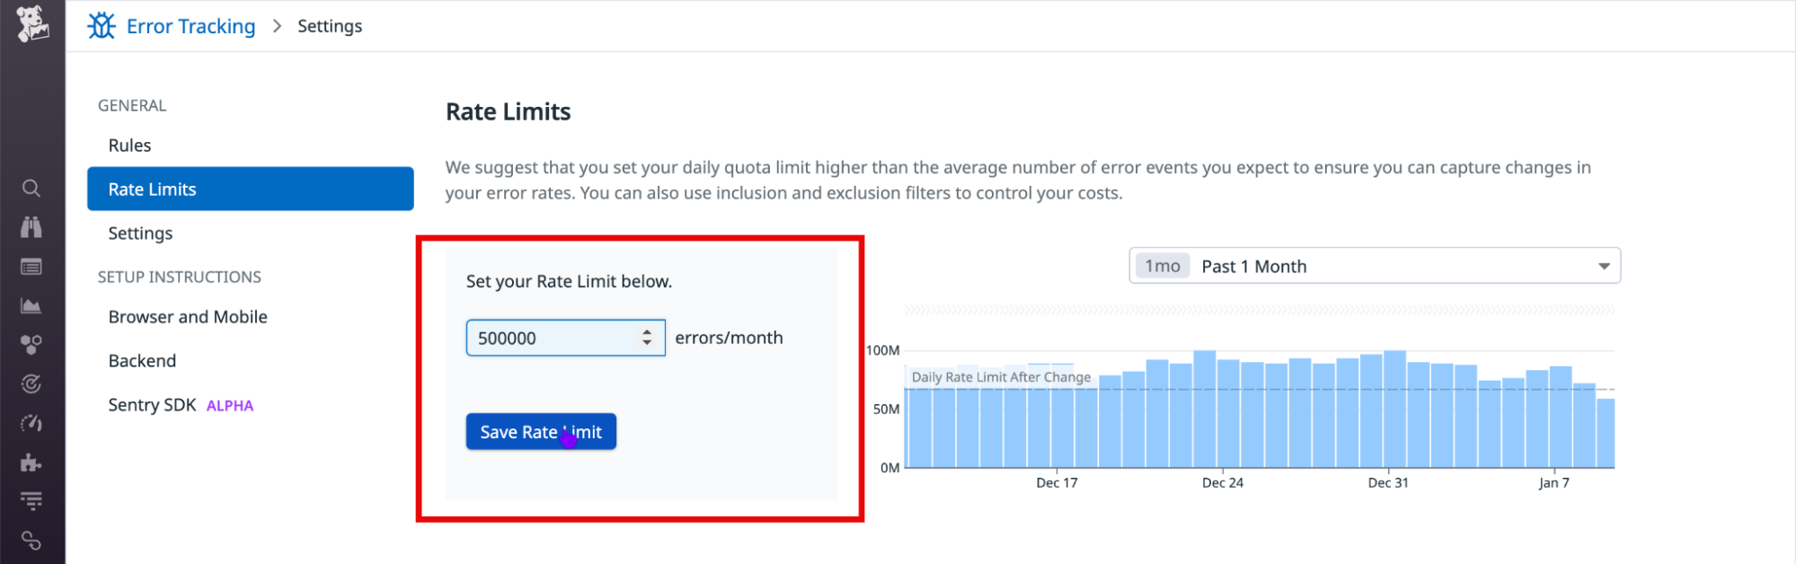Open the binoculars icon in sidebar
Viewport: 1796px width, 564px height.
(x=31, y=227)
